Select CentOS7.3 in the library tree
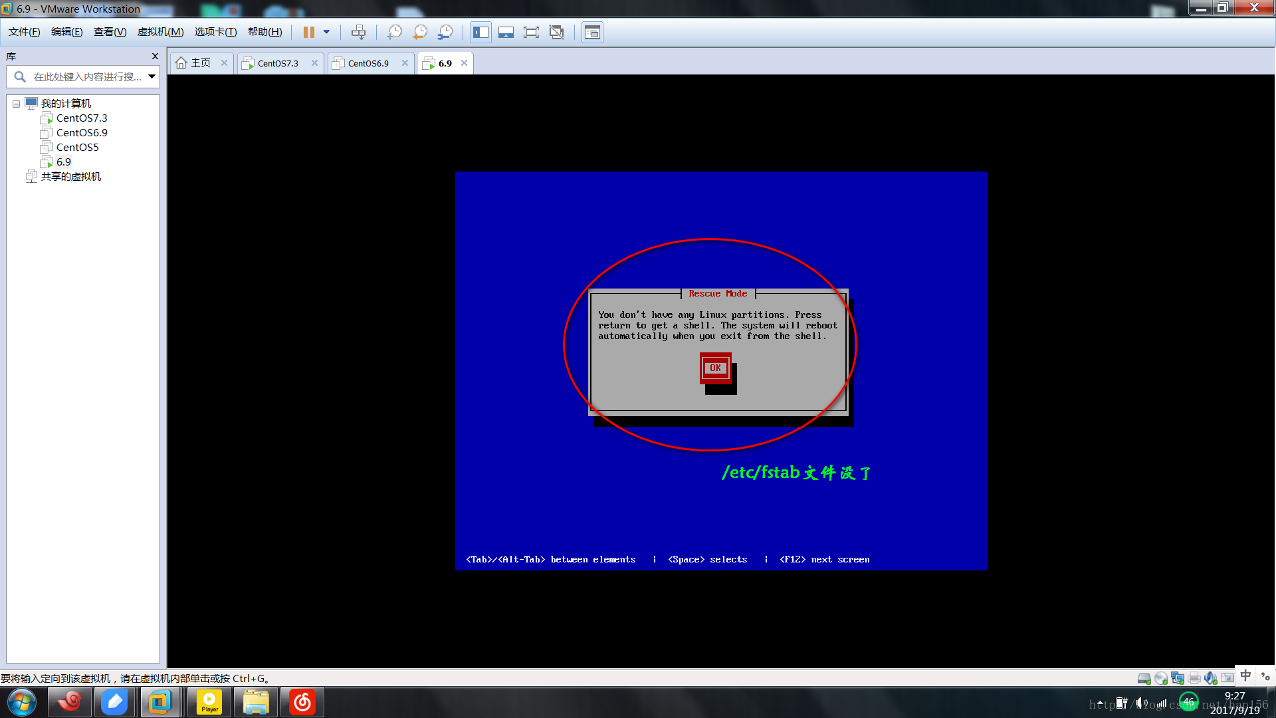 click(x=82, y=118)
